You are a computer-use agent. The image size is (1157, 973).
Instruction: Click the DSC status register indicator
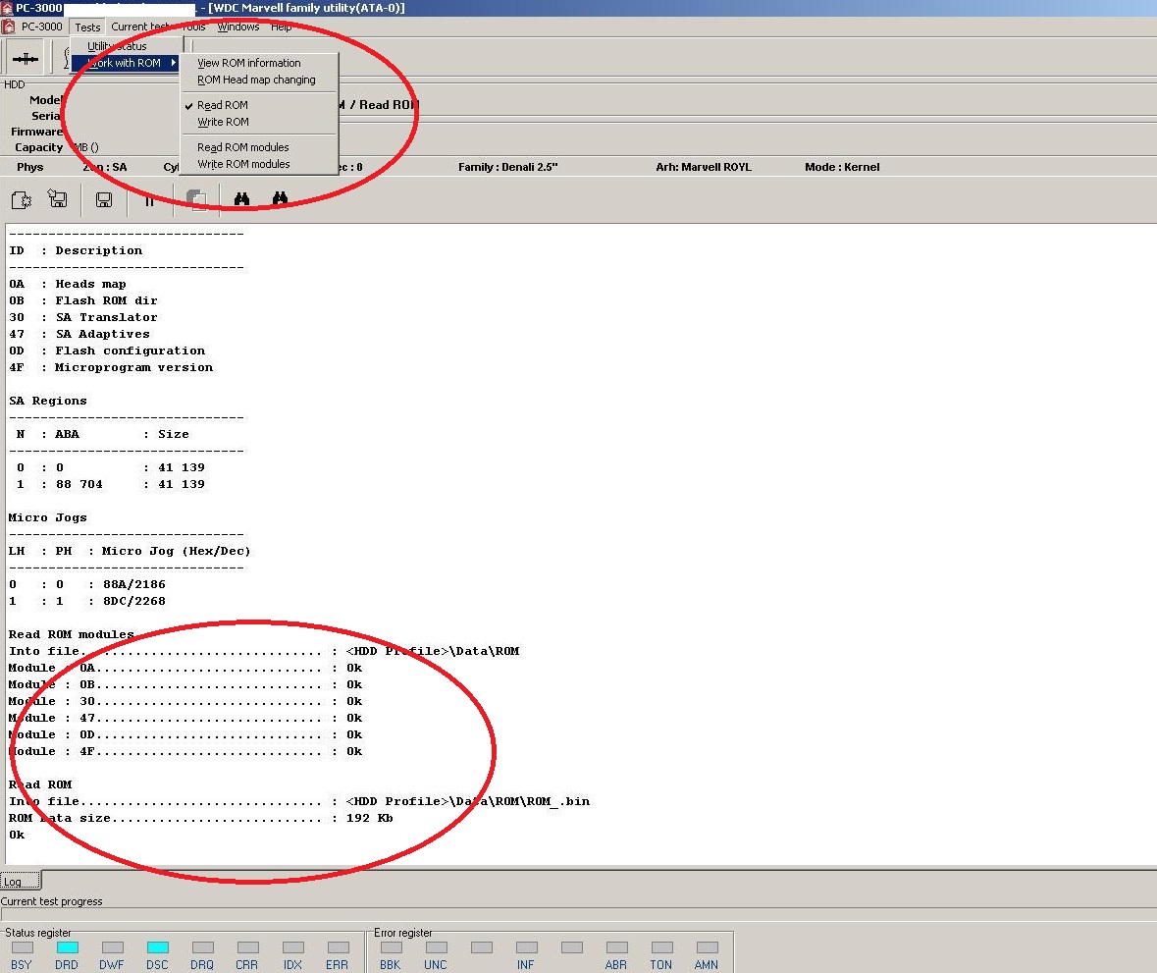(x=157, y=947)
